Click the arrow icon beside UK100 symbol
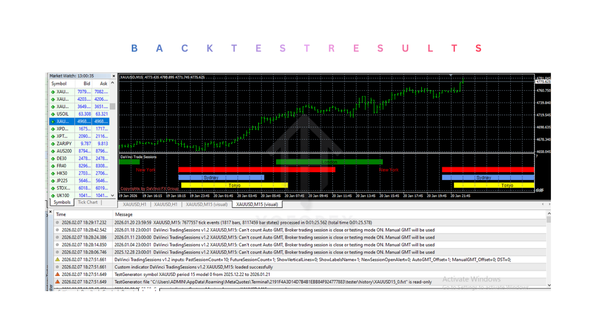596x335 pixels. click(x=52, y=195)
